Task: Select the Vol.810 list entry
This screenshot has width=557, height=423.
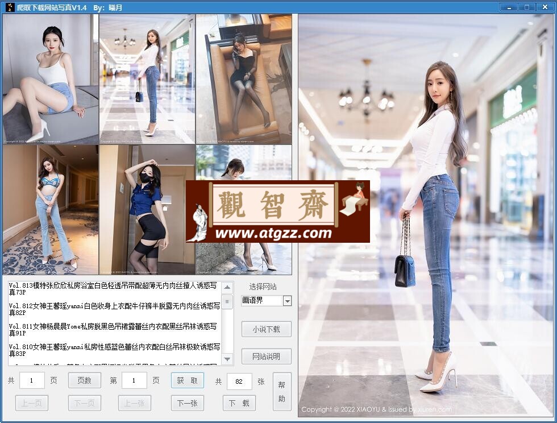Action: click(x=114, y=350)
